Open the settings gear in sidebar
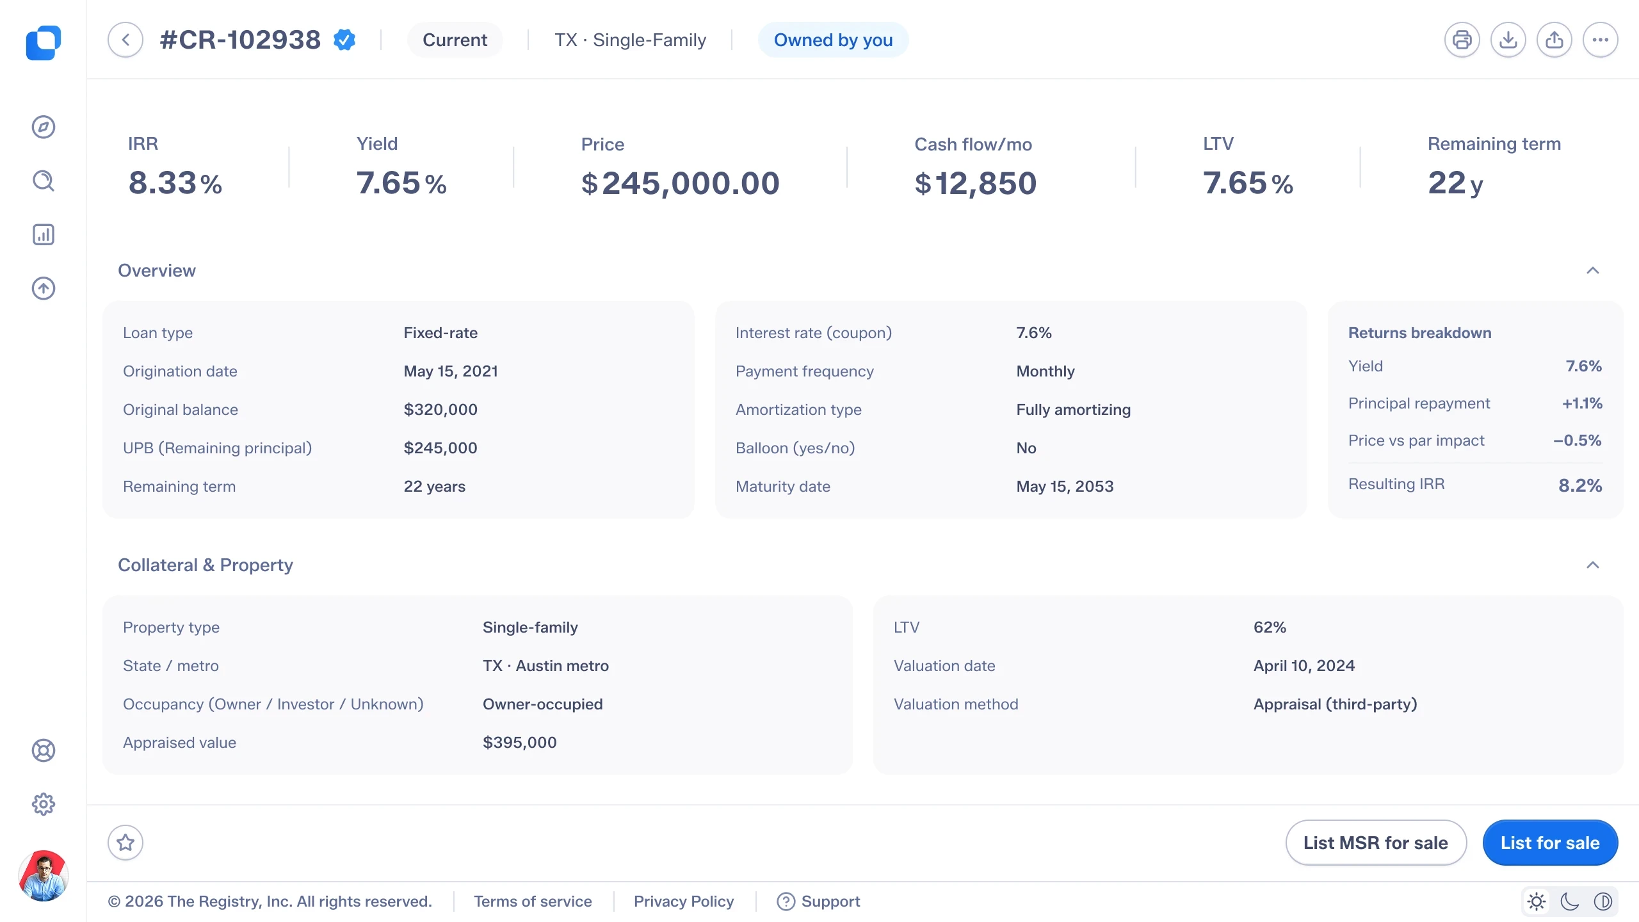Image resolution: width=1639 pixels, height=922 pixels. click(x=44, y=804)
